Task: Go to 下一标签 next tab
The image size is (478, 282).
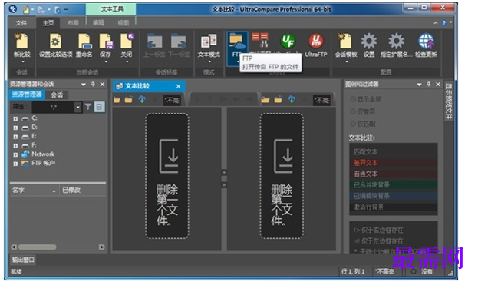Action: pyautogui.click(x=178, y=41)
